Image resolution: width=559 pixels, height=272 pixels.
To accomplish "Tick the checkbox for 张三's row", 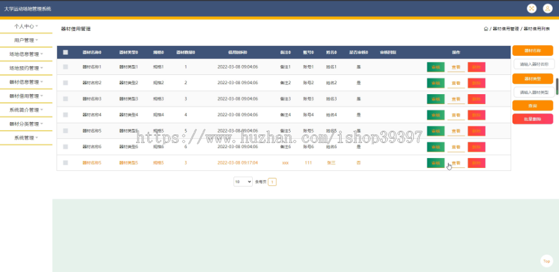I will point(65,162).
